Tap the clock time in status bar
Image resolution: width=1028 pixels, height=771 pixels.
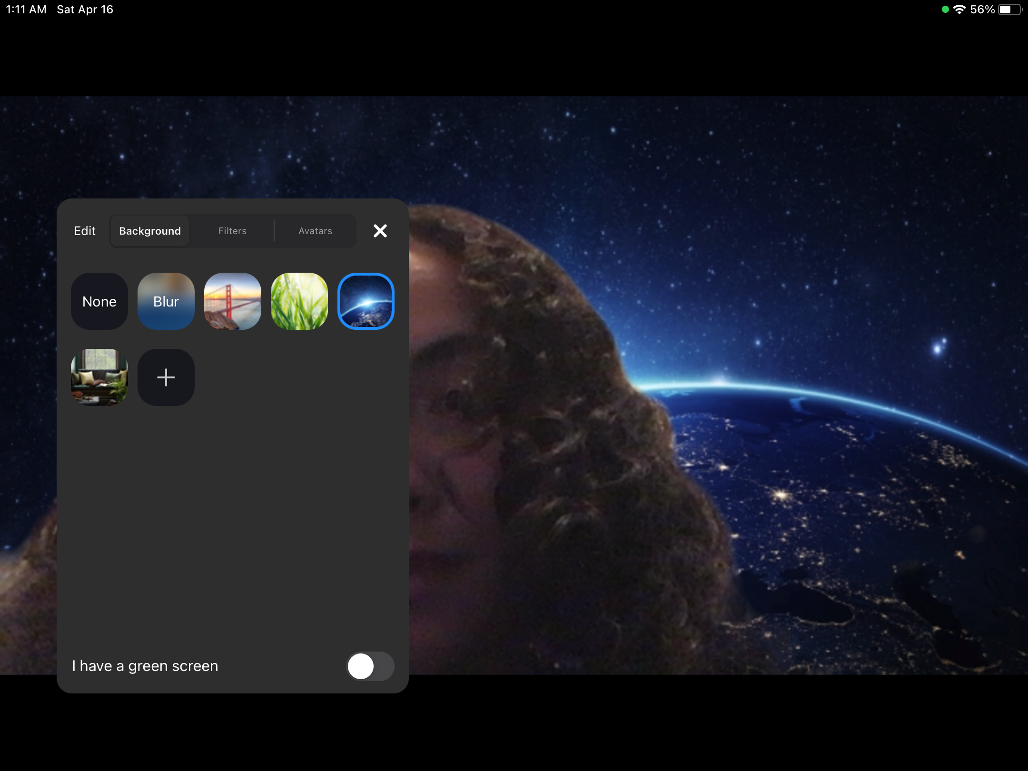pos(26,10)
